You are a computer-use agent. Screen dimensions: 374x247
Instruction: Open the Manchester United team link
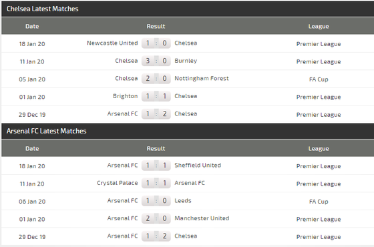(202, 218)
